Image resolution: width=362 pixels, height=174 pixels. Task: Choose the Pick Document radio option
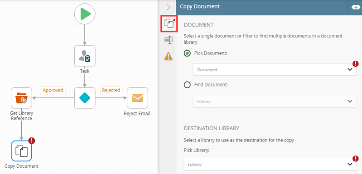coord(187,53)
